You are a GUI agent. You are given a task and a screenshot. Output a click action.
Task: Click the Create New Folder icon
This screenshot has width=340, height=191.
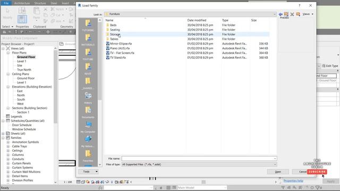pyautogui.click(x=298, y=14)
